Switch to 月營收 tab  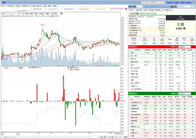pyautogui.click(x=55, y=6)
